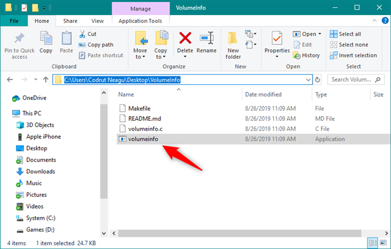391x249 pixels.
Task: Switch to the View tab
Action: click(x=97, y=21)
